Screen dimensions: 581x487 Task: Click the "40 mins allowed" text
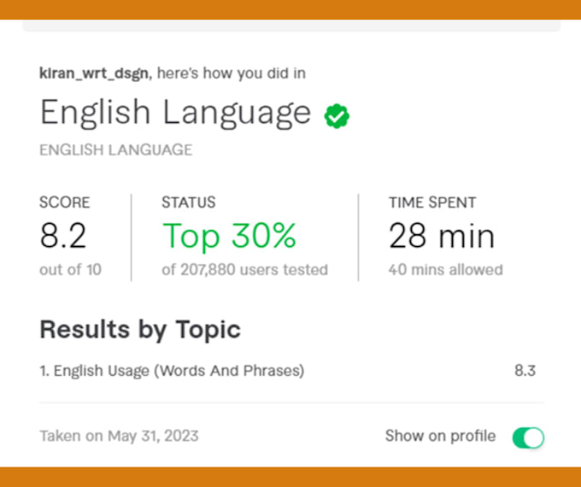point(445,270)
